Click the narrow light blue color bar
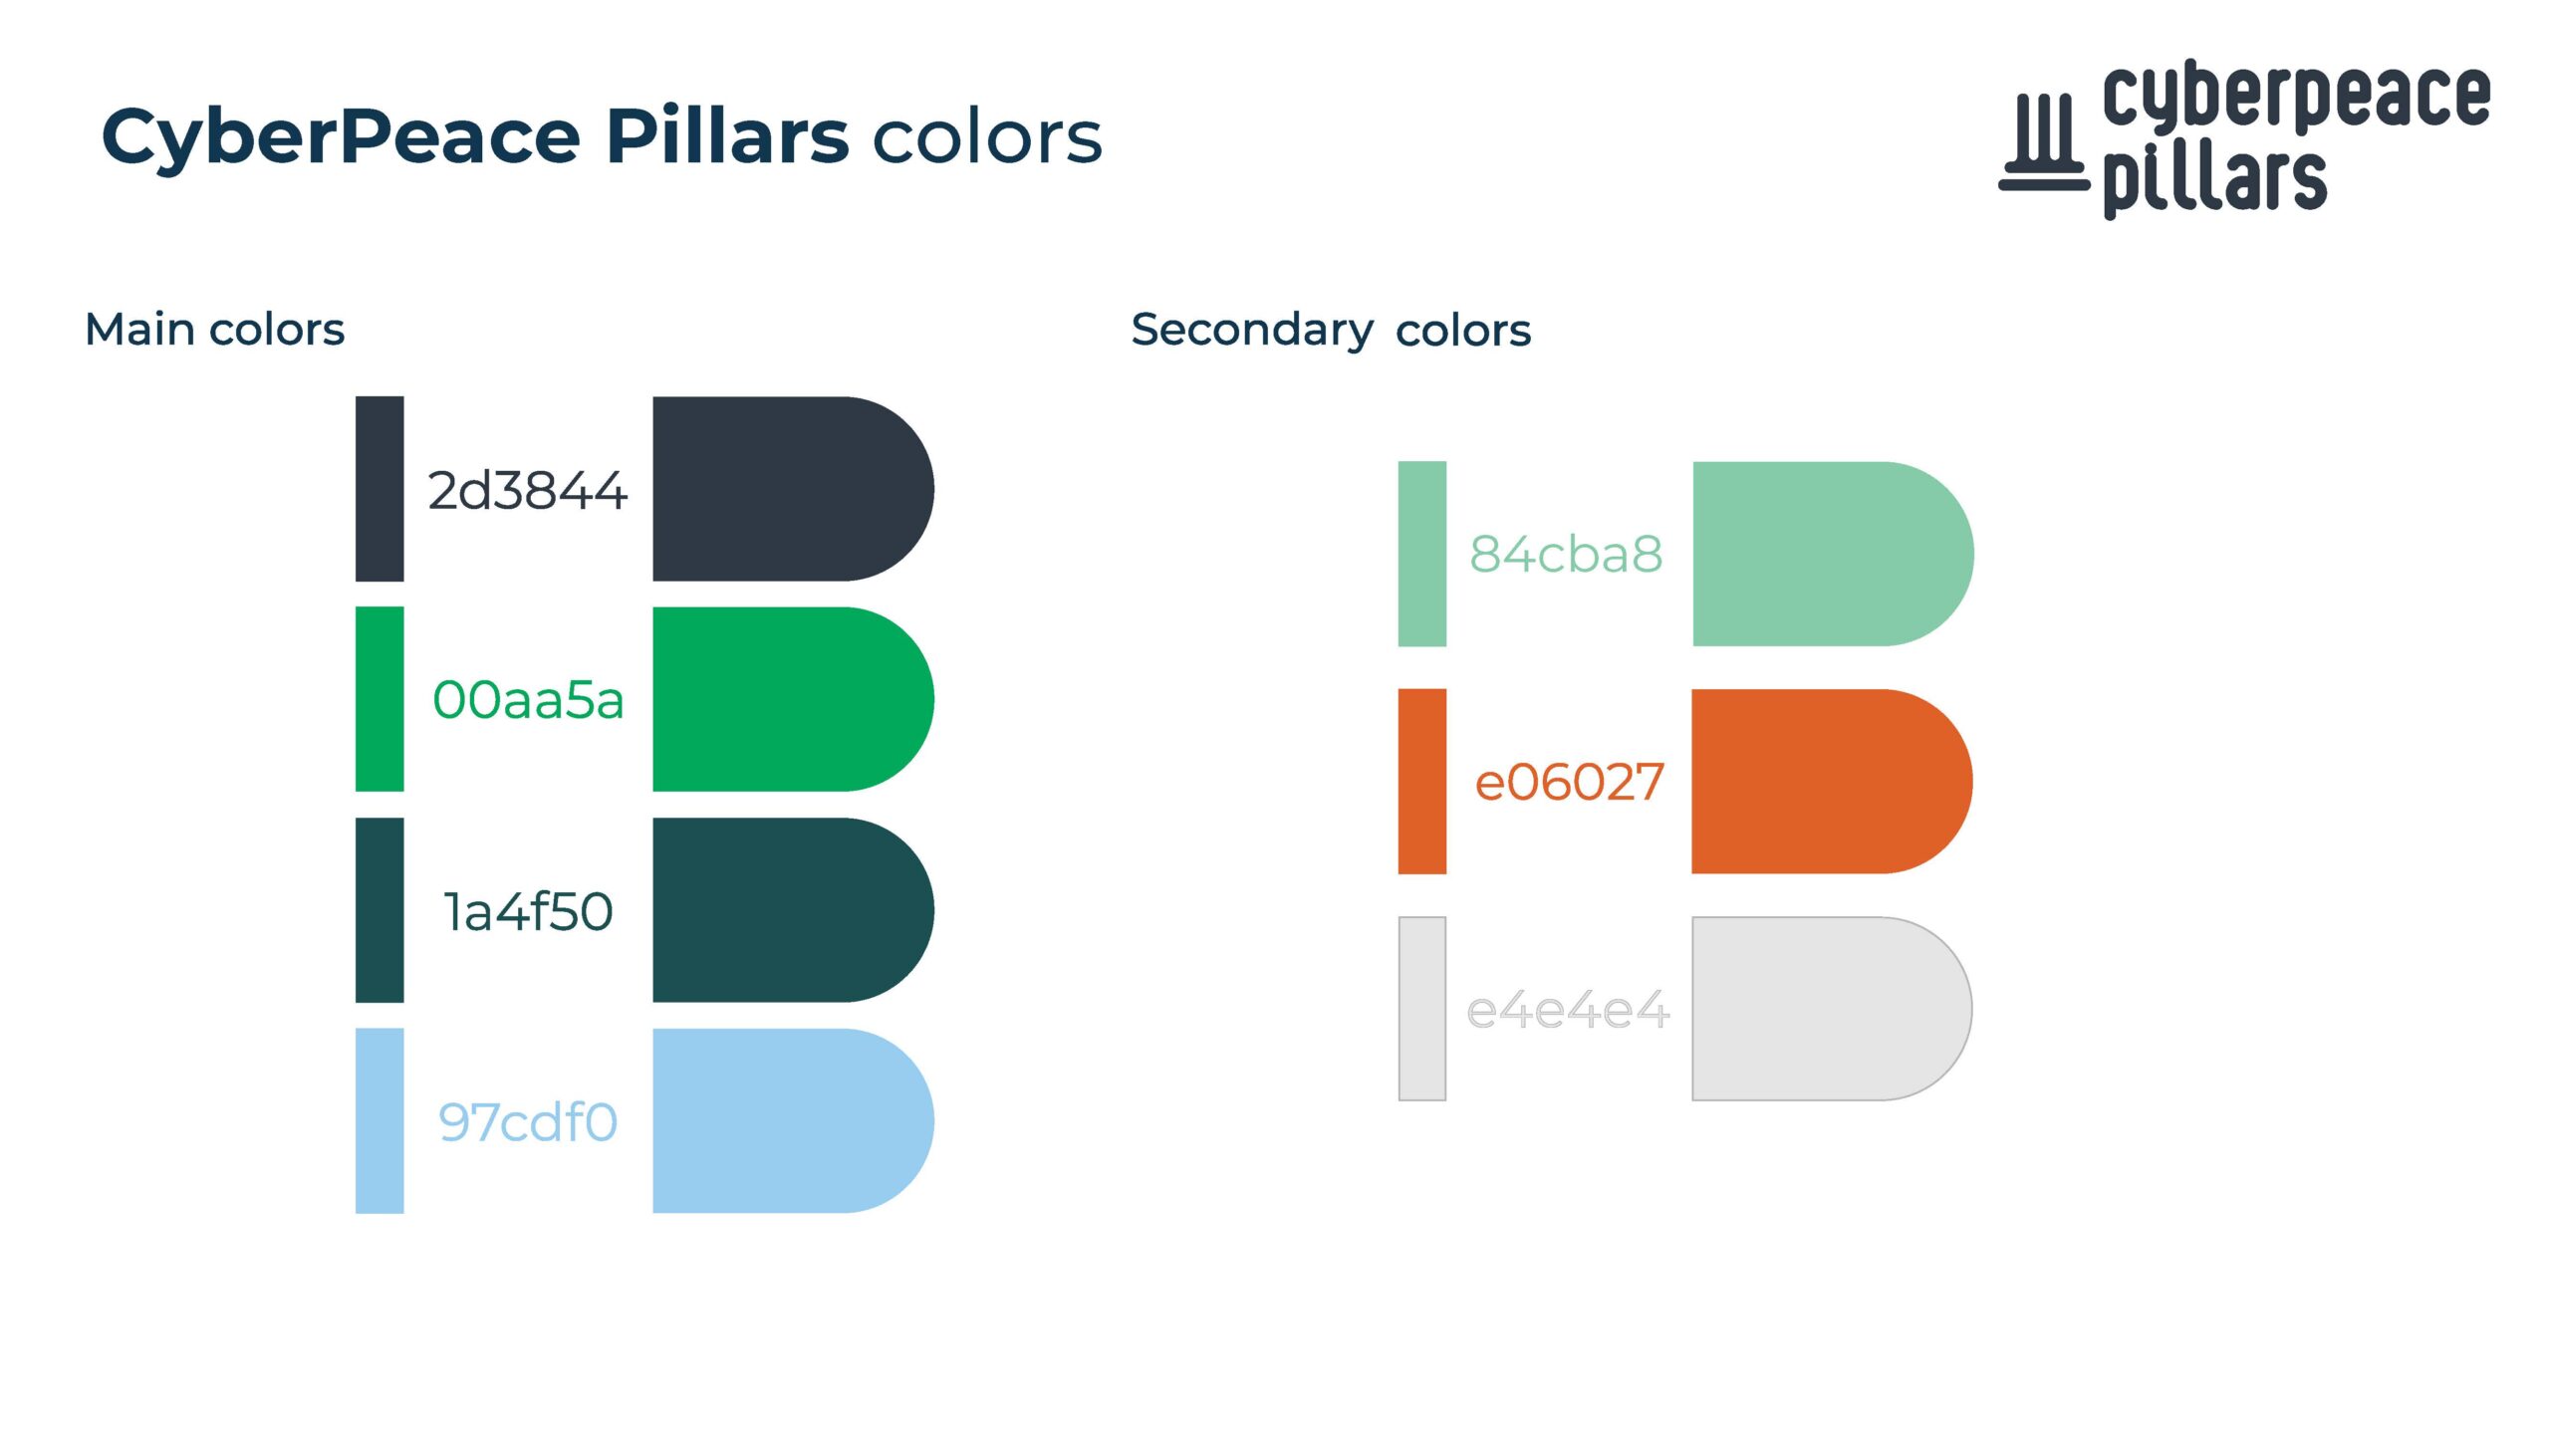Image resolution: width=2550 pixels, height=1434 pixels. [x=380, y=1121]
